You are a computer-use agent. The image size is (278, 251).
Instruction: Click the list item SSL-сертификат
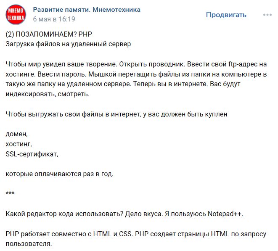32,154
